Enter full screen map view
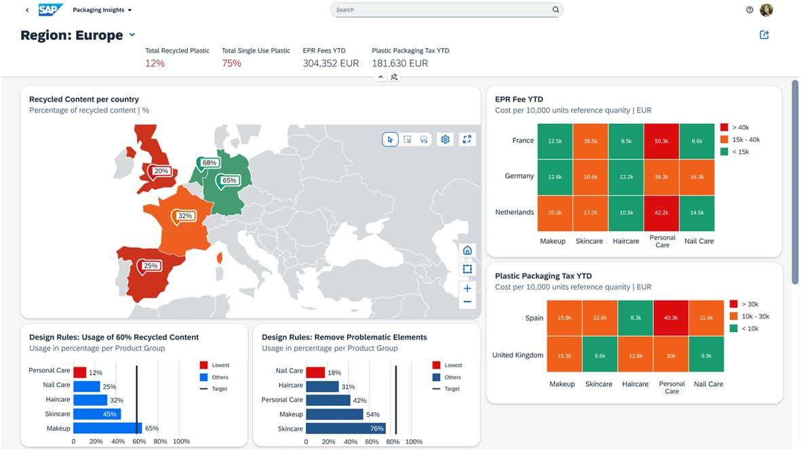This screenshot has width=801, height=450. 467,139
